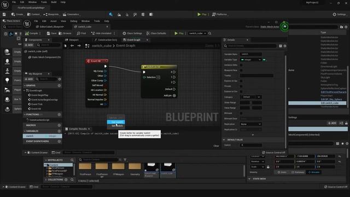This screenshot has width=350, height=197.
Task: Navigate forward in graph history
Action: point(79,45)
